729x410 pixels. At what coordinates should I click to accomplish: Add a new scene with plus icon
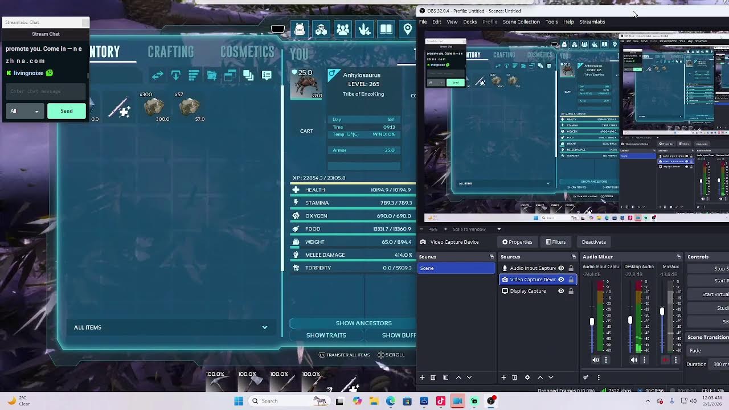coord(422,377)
